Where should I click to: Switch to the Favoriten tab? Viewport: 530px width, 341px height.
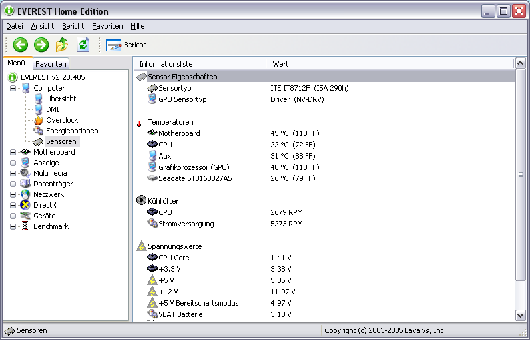pyautogui.click(x=51, y=64)
